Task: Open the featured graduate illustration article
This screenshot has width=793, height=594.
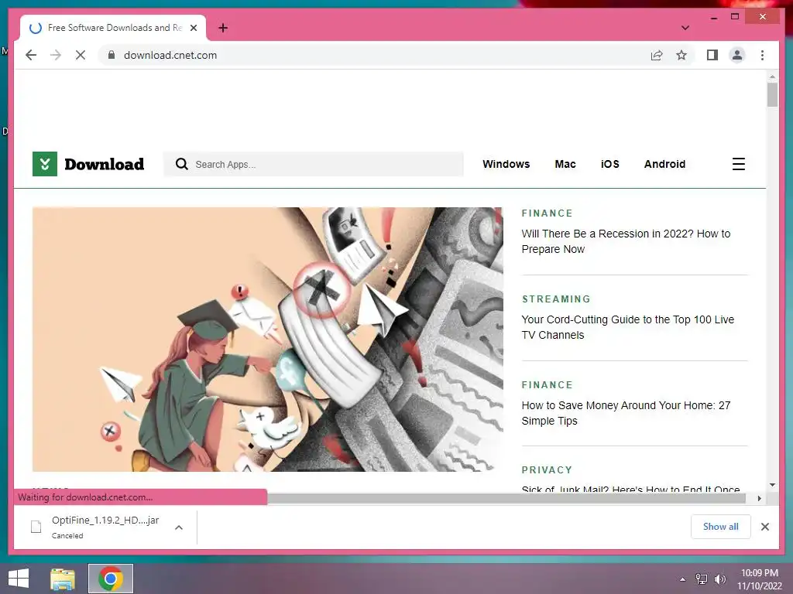Action: pyautogui.click(x=267, y=340)
